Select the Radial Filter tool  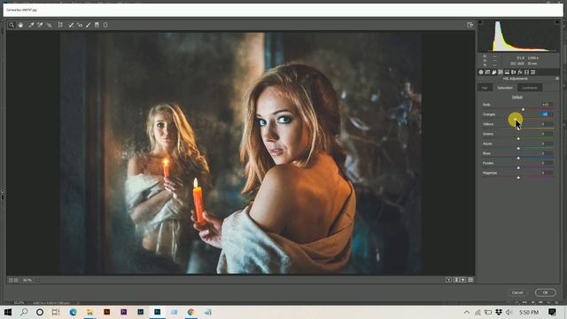(x=105, y=25)
